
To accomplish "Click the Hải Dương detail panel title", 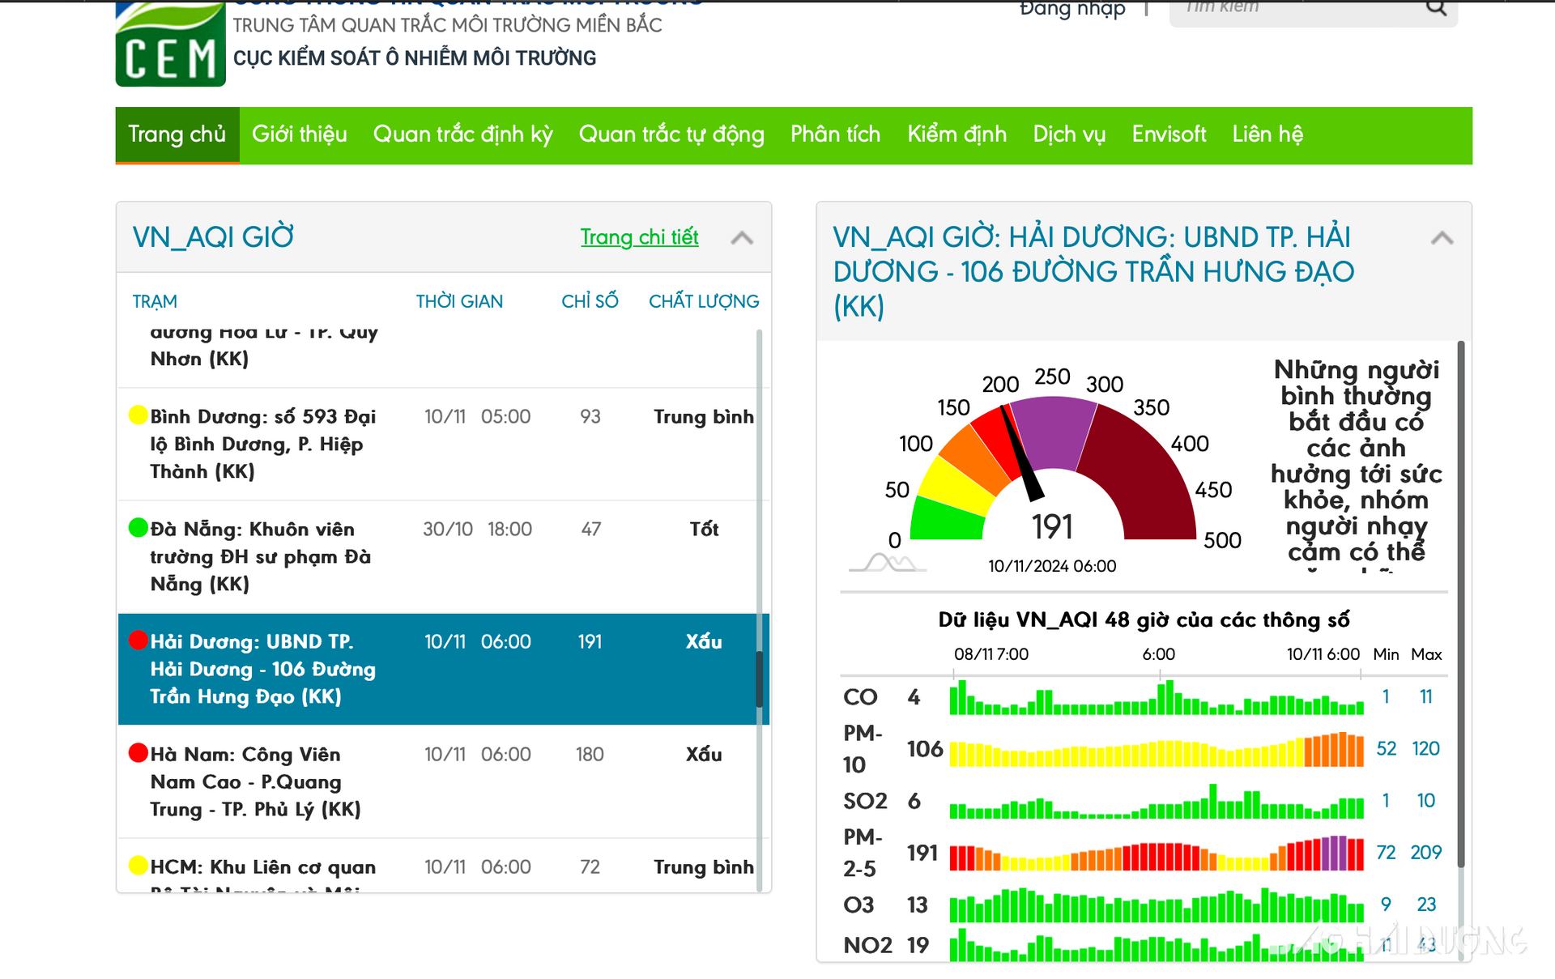I will coord(1093,272).
